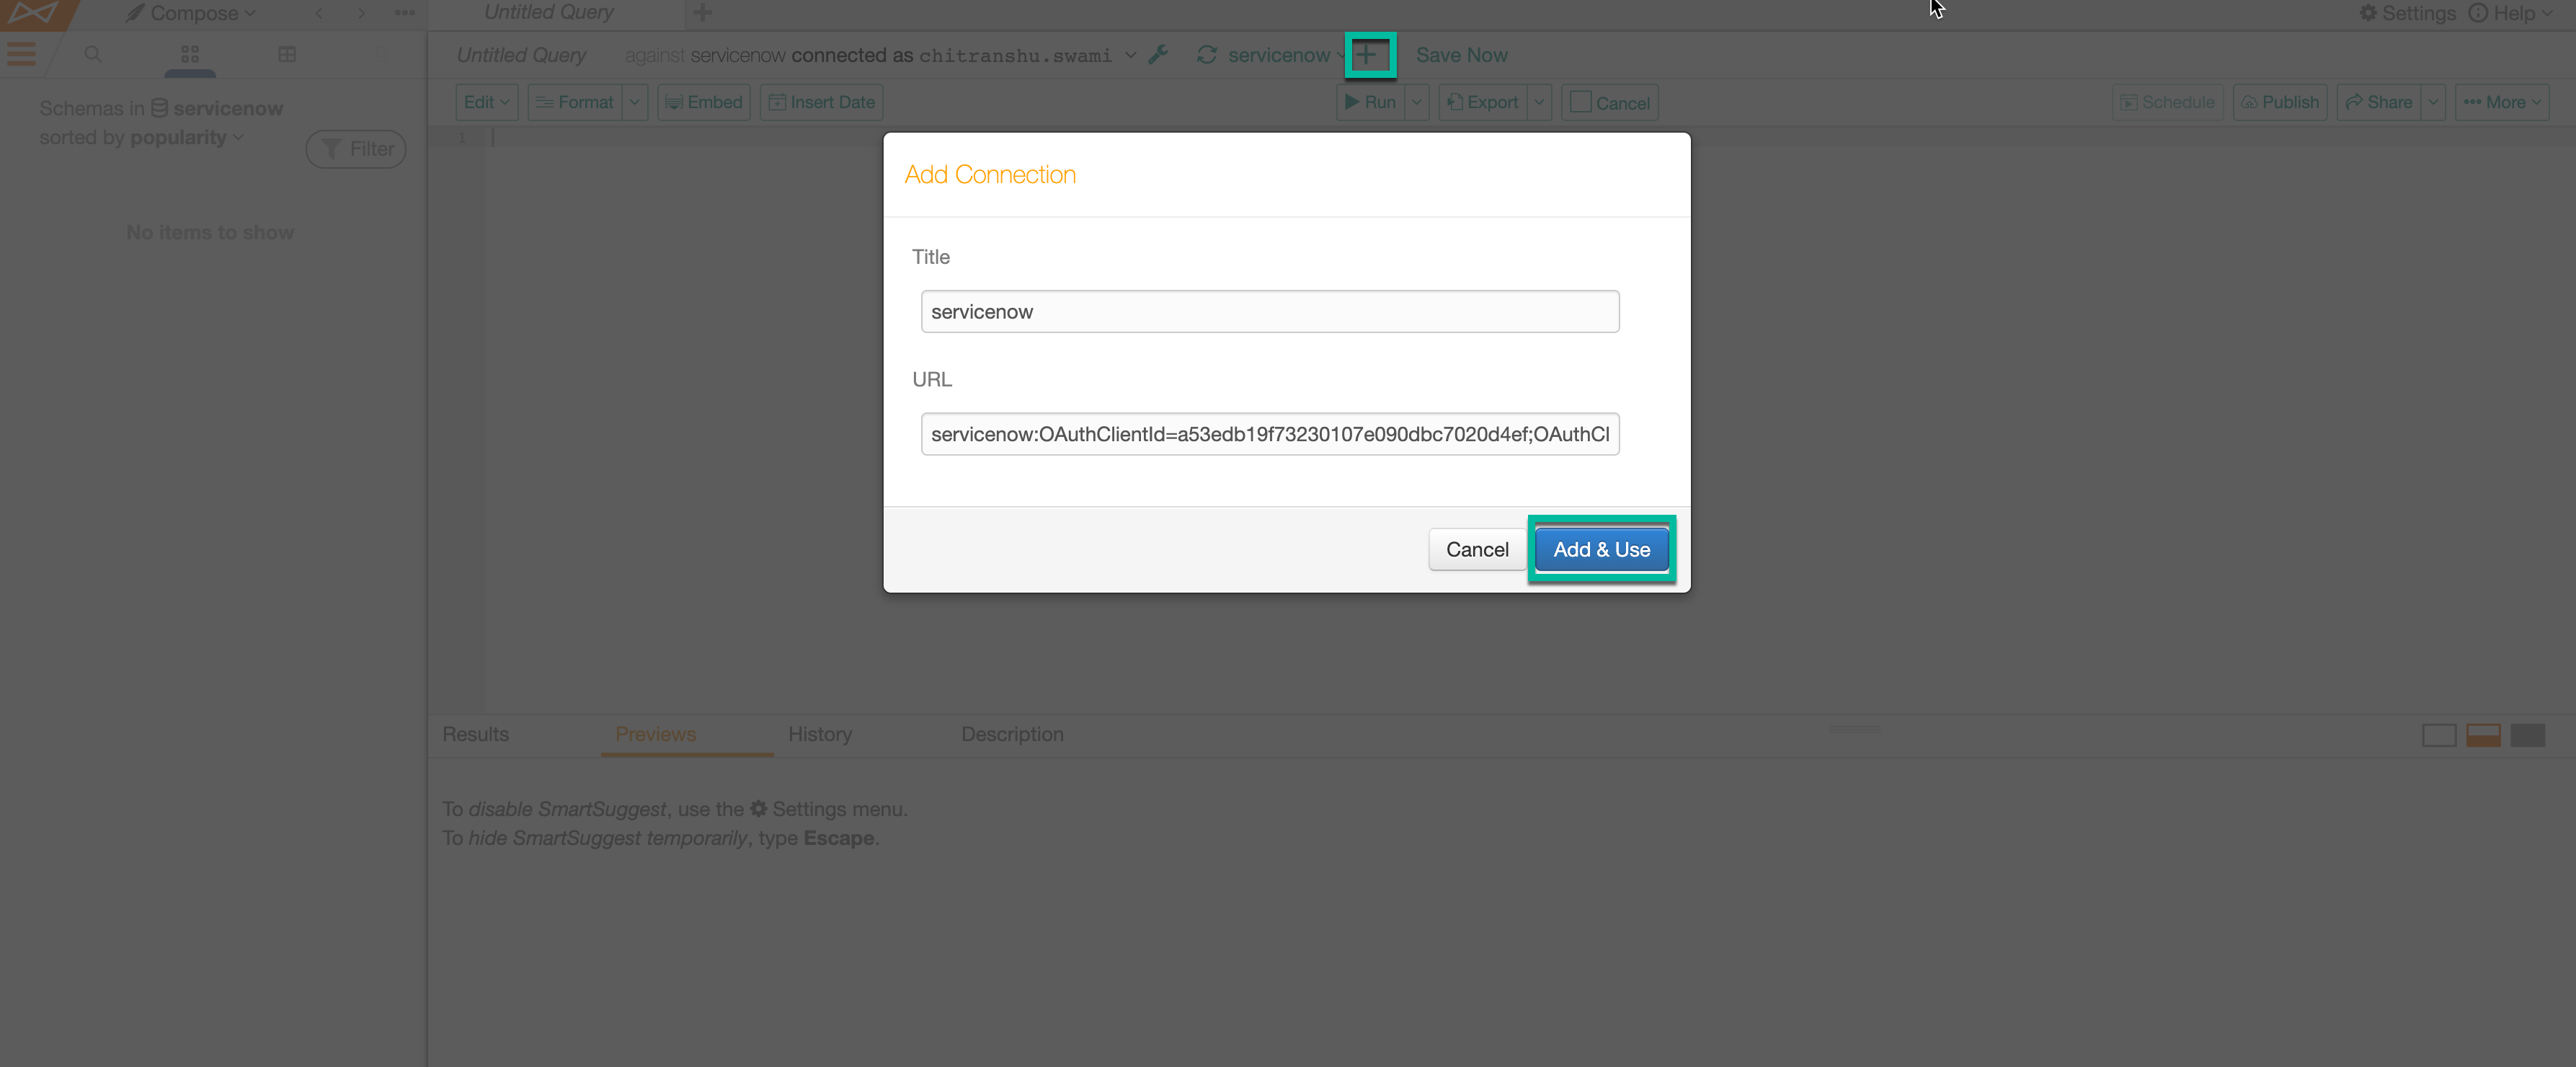
Task: Expand the Export options arrow
Action: [1540, 102]
